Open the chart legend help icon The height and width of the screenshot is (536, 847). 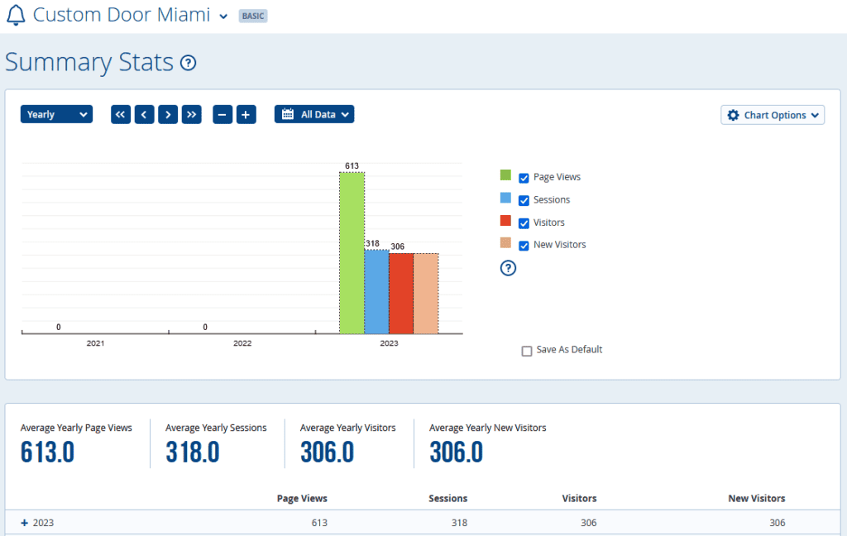(x=509, y=267)
